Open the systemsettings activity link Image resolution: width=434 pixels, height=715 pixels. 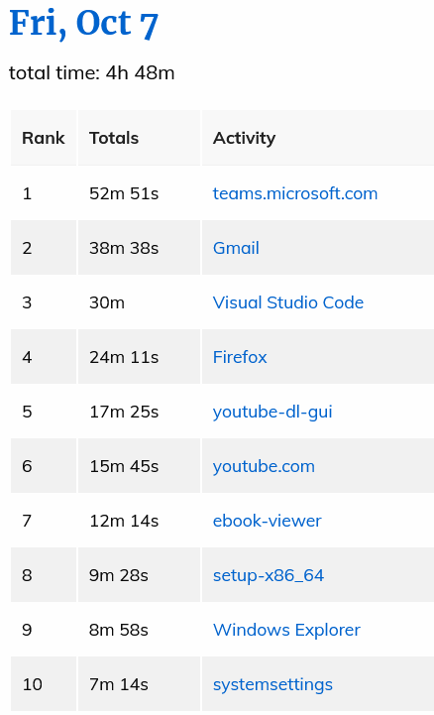(272, 684)
